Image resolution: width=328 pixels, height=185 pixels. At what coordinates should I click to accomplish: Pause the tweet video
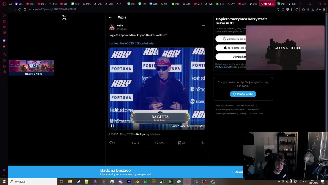(112, 126)
